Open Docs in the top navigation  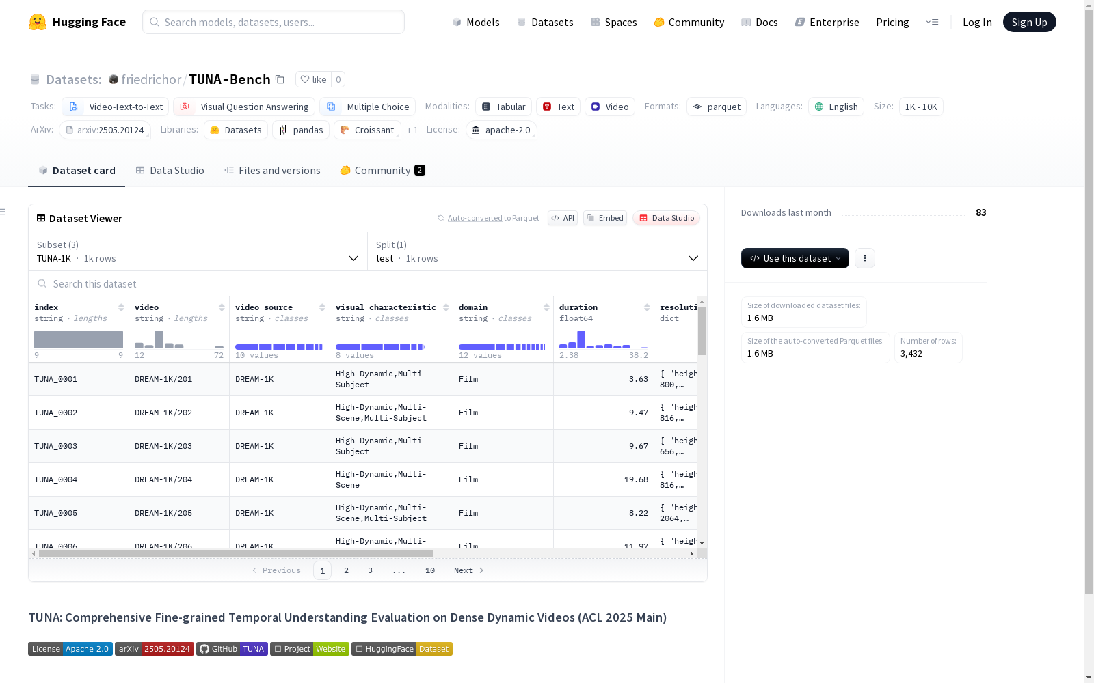(x=760, y=22)
